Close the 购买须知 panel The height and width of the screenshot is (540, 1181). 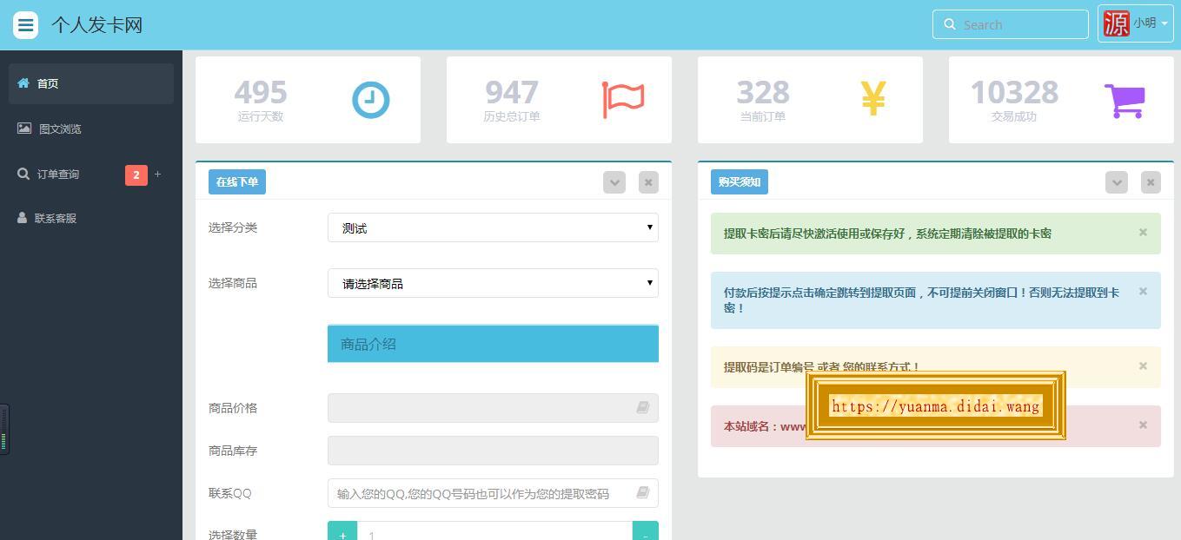click(1151, 182)
